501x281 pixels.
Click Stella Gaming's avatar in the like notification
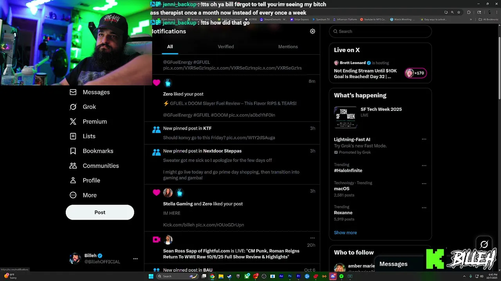coord(168,192)
